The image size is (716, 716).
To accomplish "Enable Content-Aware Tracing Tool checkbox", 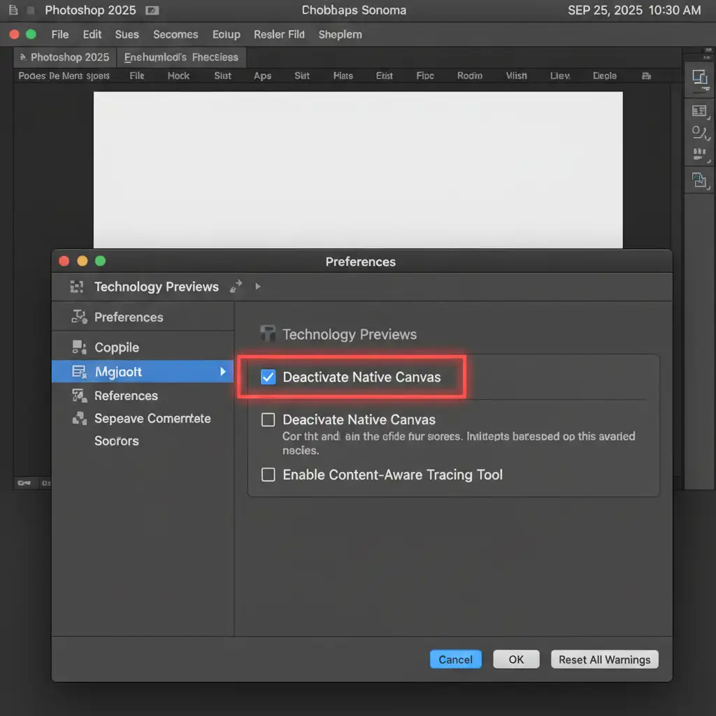I will coord(268,475).
